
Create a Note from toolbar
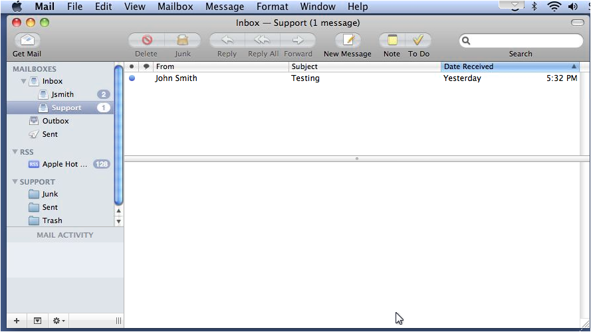(x=392, y=40)
